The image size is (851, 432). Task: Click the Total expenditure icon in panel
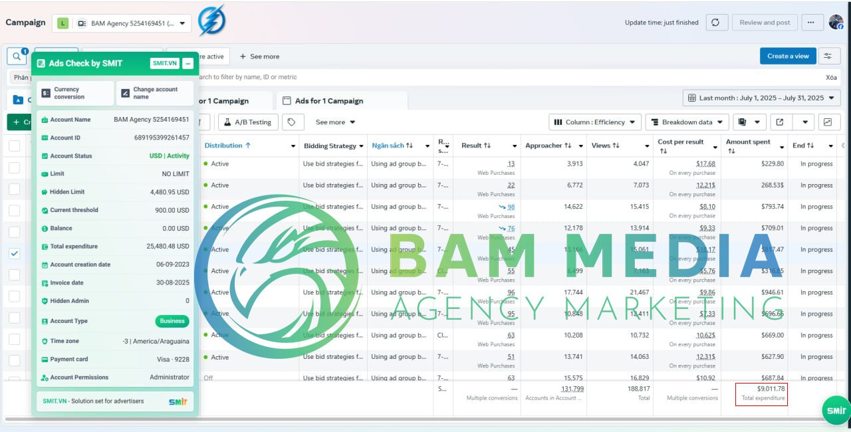[x=45, y=247]
